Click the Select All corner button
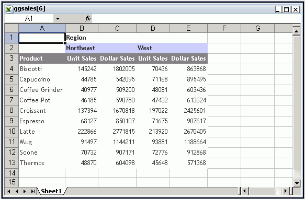The image size is (305, 199). 12,28
